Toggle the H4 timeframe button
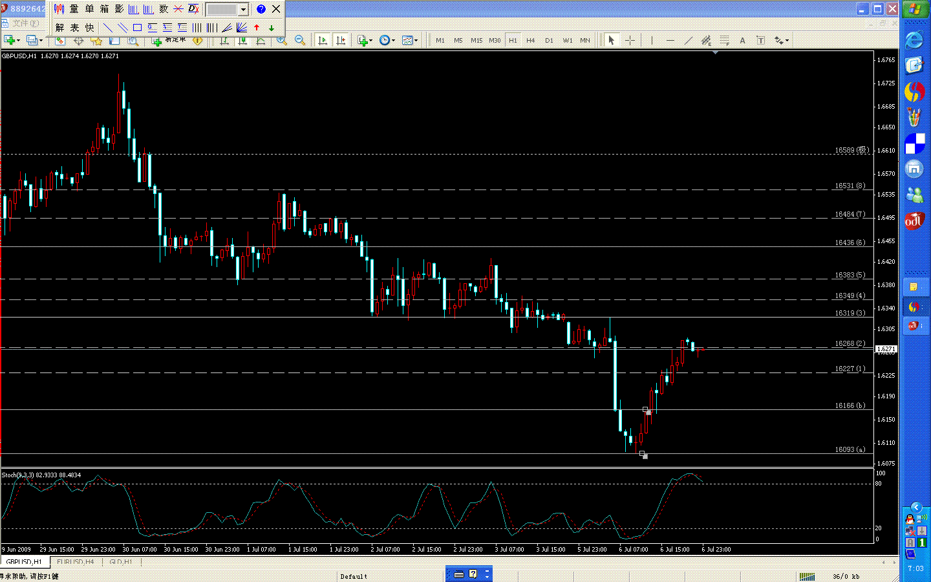 click(x=531, y=40)
